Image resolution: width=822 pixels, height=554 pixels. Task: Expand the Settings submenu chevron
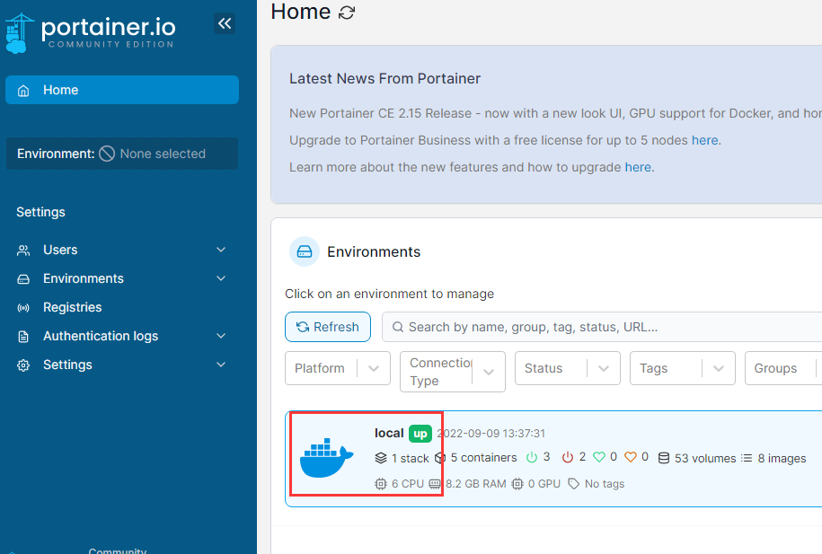[x=221, y=365]
